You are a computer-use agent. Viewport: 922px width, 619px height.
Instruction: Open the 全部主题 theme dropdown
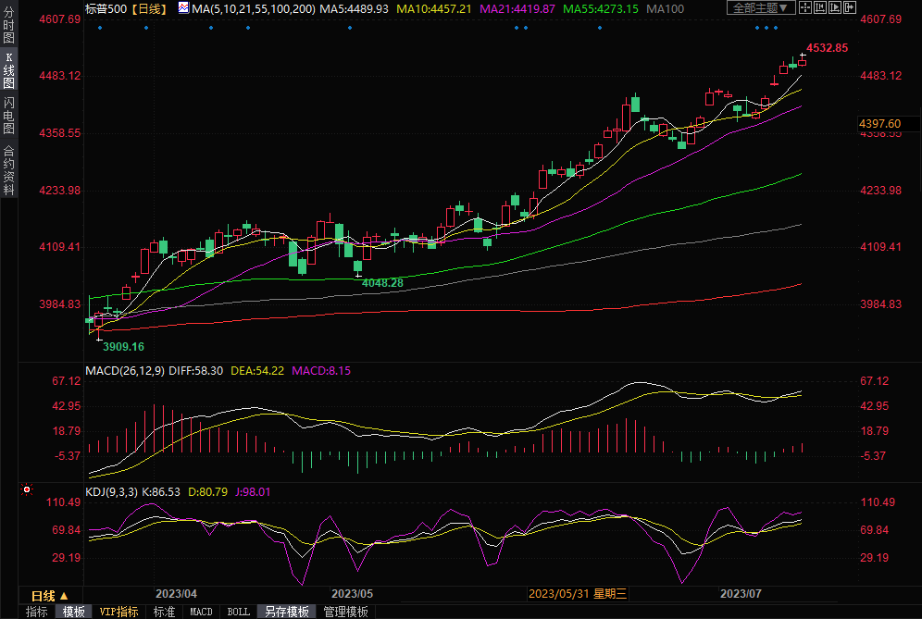click(759, 8)
